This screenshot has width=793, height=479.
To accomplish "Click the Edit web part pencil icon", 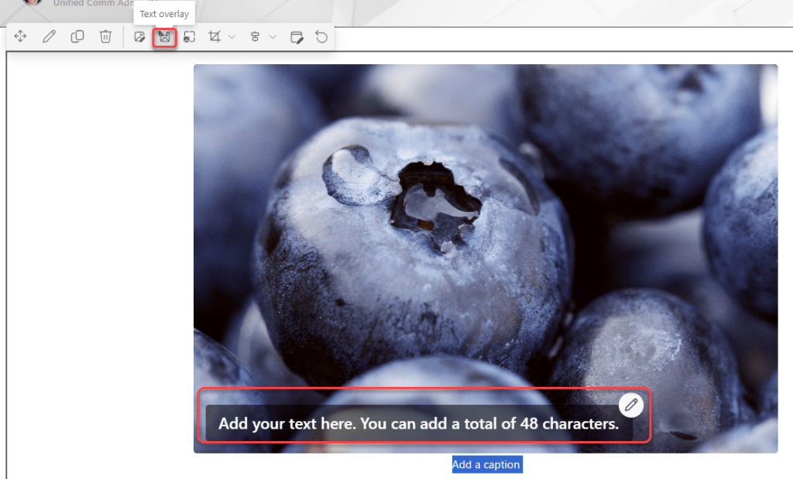I will [49, 36].
